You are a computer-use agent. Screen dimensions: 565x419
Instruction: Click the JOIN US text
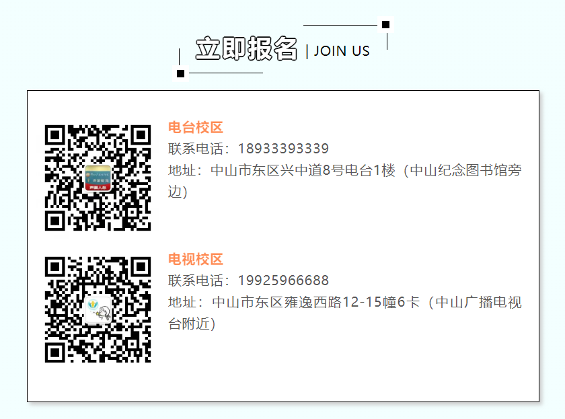point(342,51)
